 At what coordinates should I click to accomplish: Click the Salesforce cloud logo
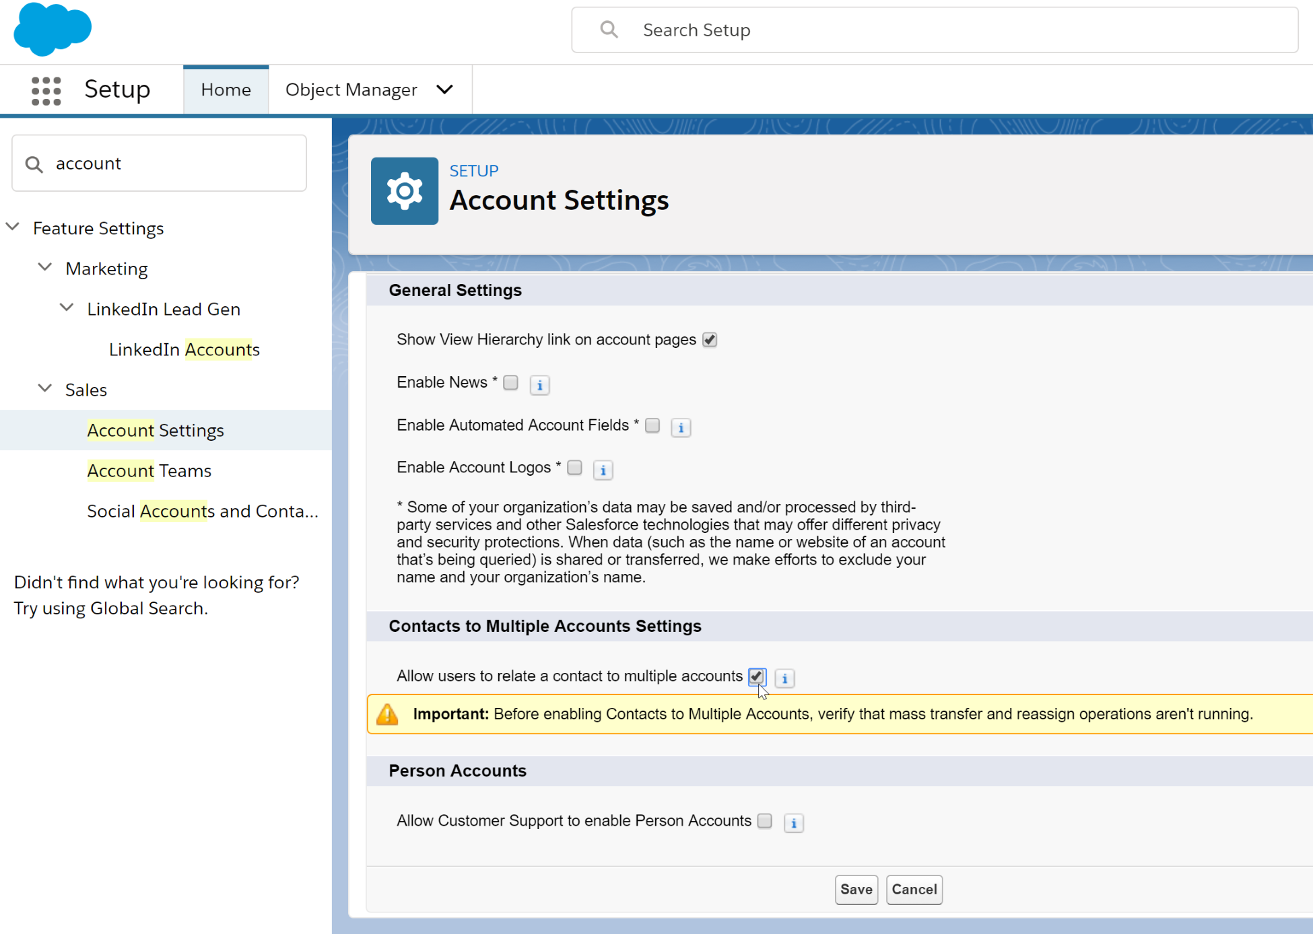(x=52, y=29)
